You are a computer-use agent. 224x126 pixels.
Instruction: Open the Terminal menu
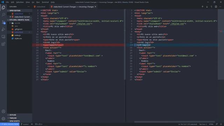[45, 2]
